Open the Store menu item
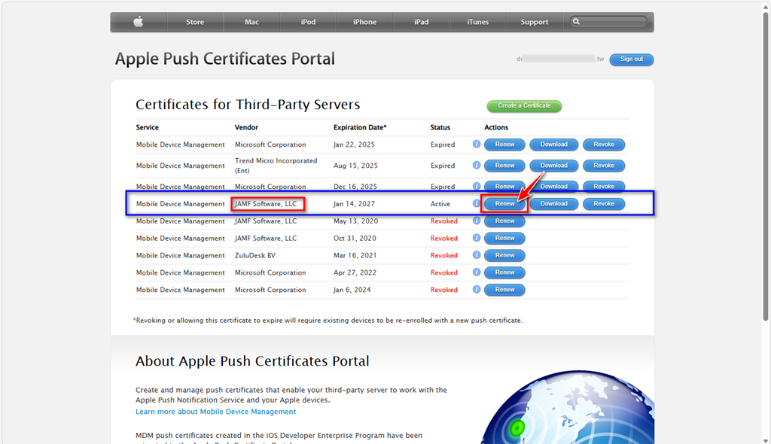 (x=195, y=22)
